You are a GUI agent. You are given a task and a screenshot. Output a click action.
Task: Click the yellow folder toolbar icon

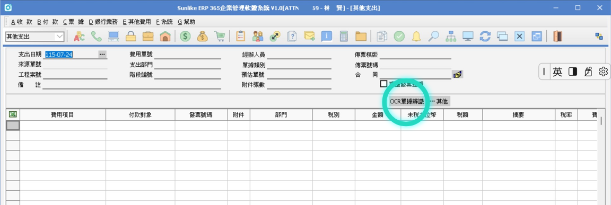click(361, 36)
